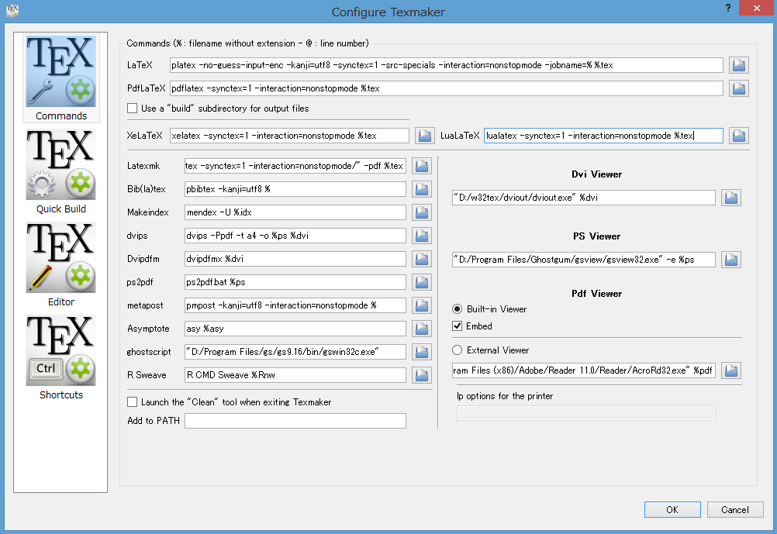Screen dimensions: 777x534
Task: Click the External Viewer AcroRd32 path field
Action: tap(583, 370)
